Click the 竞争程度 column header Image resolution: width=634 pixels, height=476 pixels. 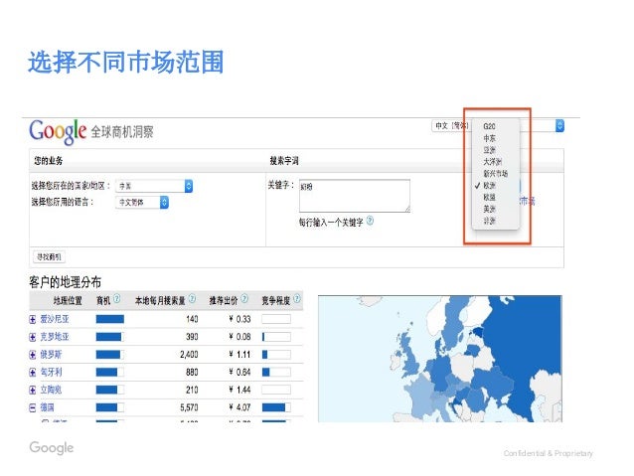click(276, 300)
